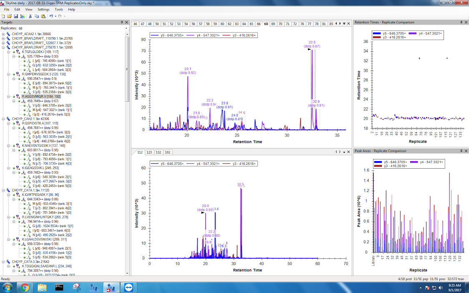Save the document using the floppy disk icon
This screenshot has width=469, height=293.
click(16, 16)
